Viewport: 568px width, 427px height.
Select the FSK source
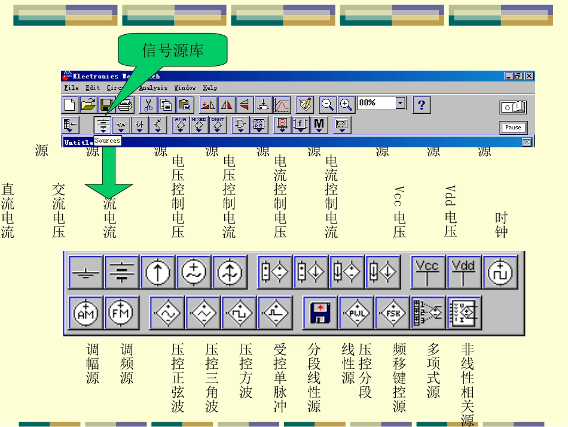coord(392,313)
